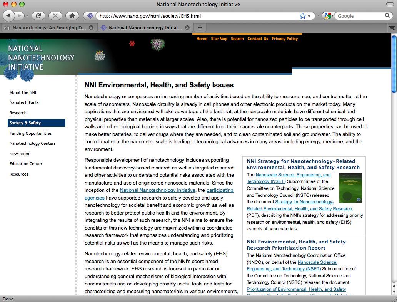
Task: Click the National Nanotechnology Initiative logo banner
Action: coord(41,58)
